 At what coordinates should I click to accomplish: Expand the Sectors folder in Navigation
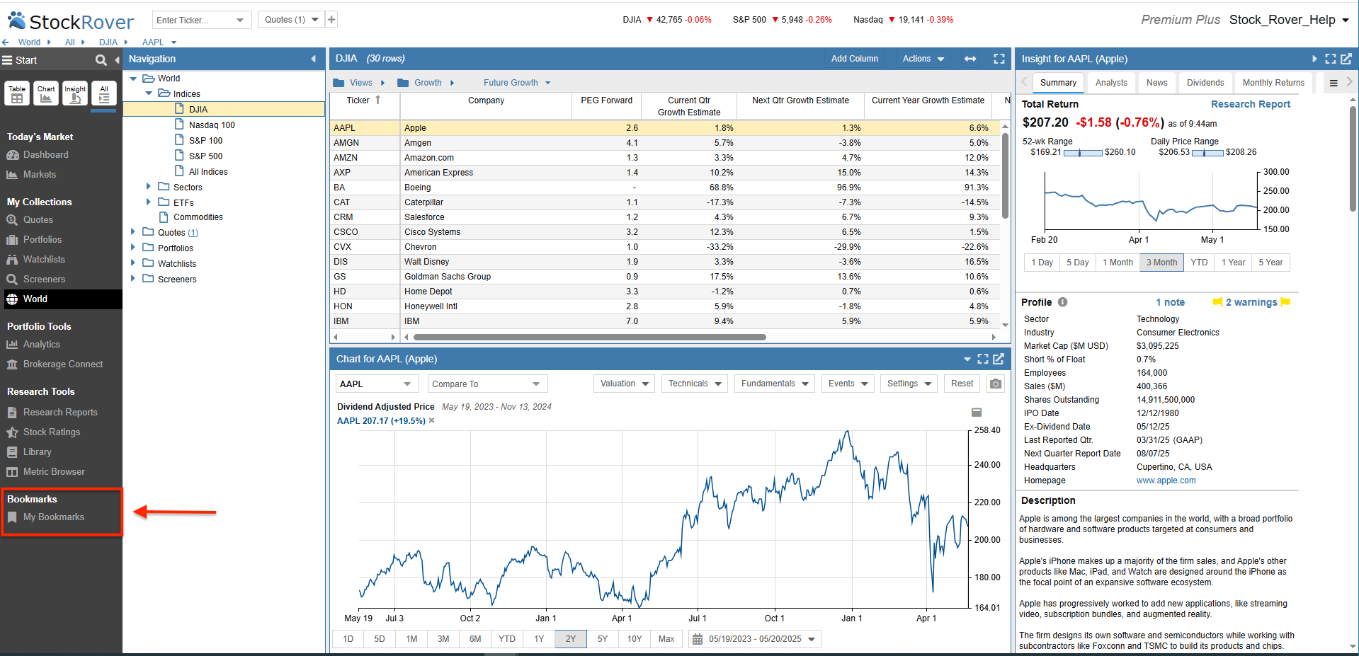149,187
